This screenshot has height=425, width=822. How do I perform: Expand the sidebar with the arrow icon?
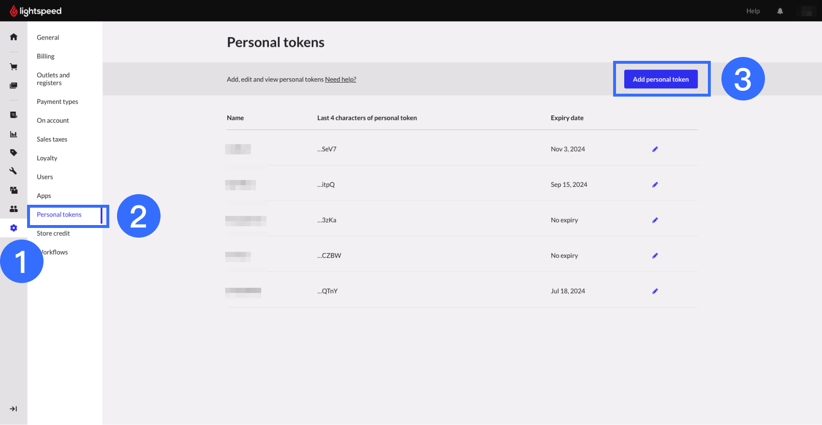[x=14, y=409]
